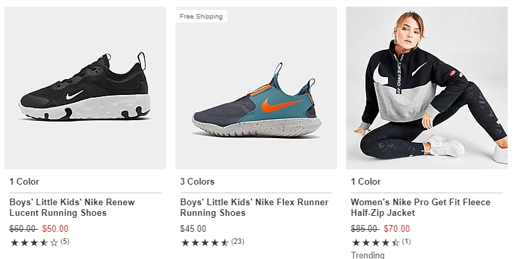
Task: Open the teal Nike Flex Runner shoe image
Action: [x=257, y=88]
